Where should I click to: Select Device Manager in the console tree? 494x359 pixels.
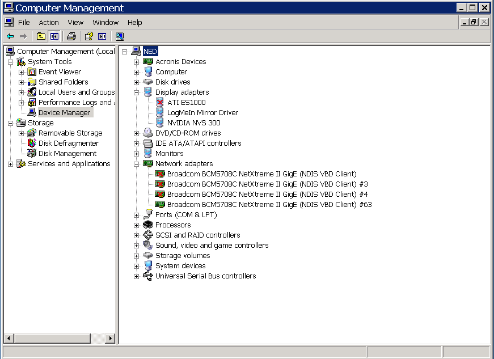[x=64, y=113]
